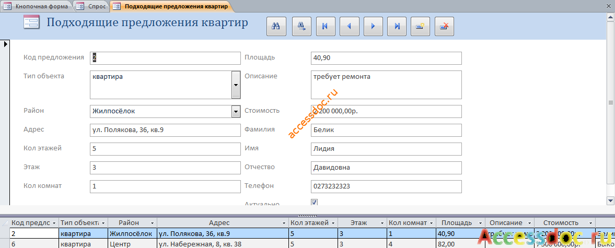The height and width of the screenshot is (248, 615).
Task: Click the form scrollbar up arrow
Action: coord(610,17)
